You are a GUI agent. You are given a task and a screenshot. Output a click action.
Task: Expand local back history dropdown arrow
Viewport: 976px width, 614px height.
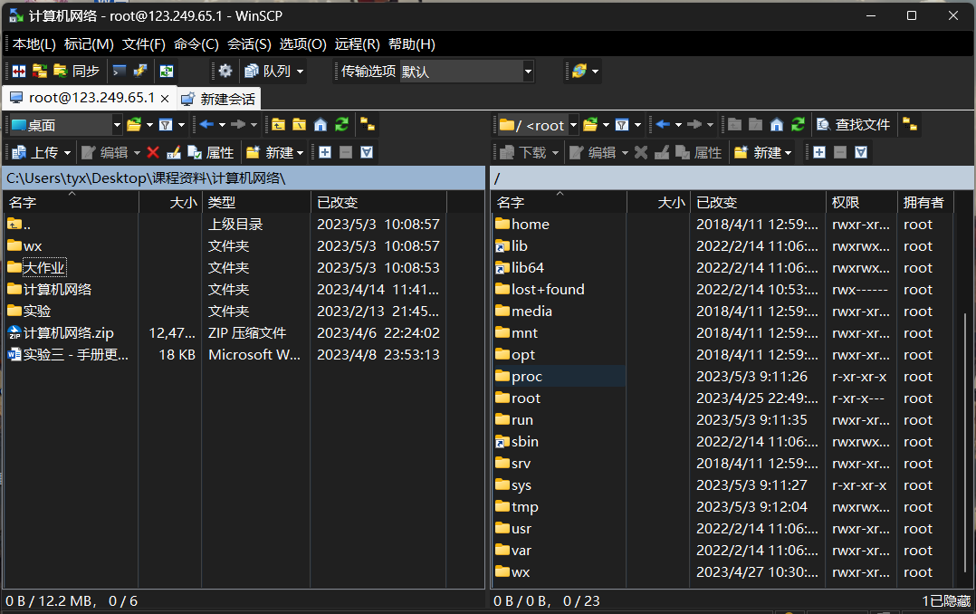[x=222, y=125]
